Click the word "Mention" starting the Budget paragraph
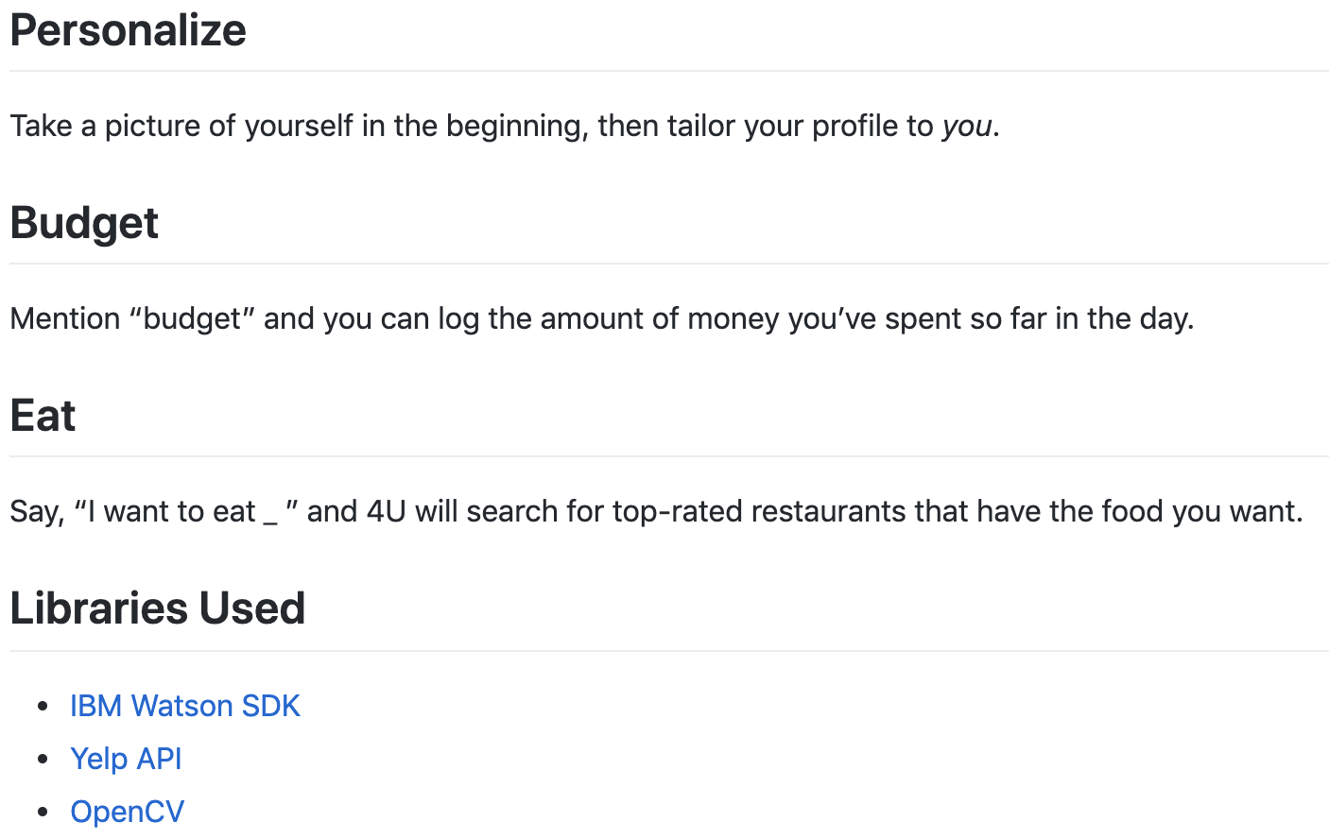 (65, 318)
